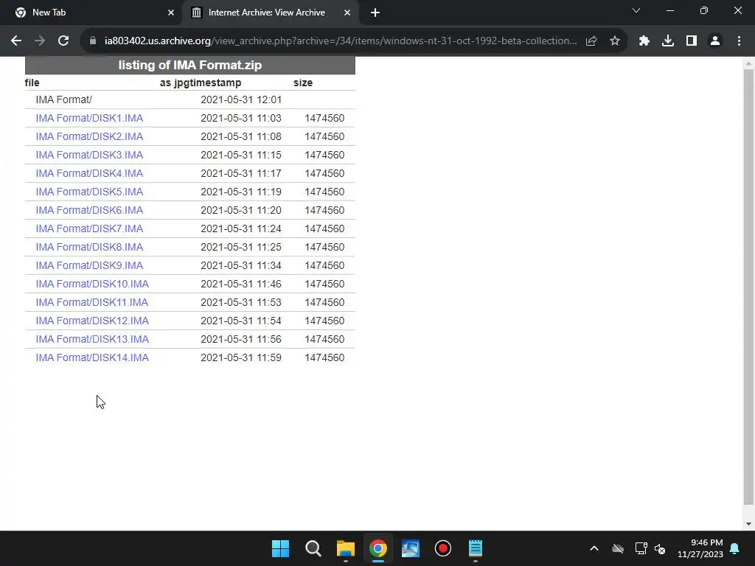The height and width of the screenshot is (566, 755).
Task: Select the DISK14.IMA link
Action: pyautogui.click(x=92, y=357)
